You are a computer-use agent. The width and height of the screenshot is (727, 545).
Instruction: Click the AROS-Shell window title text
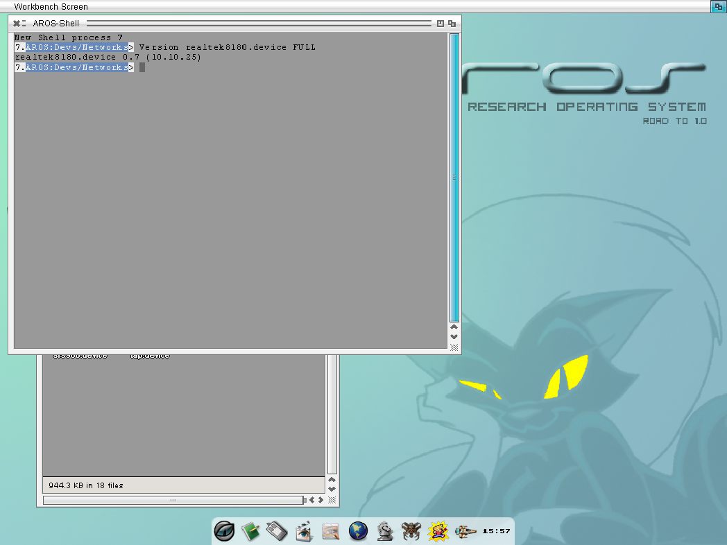[55, 23]
